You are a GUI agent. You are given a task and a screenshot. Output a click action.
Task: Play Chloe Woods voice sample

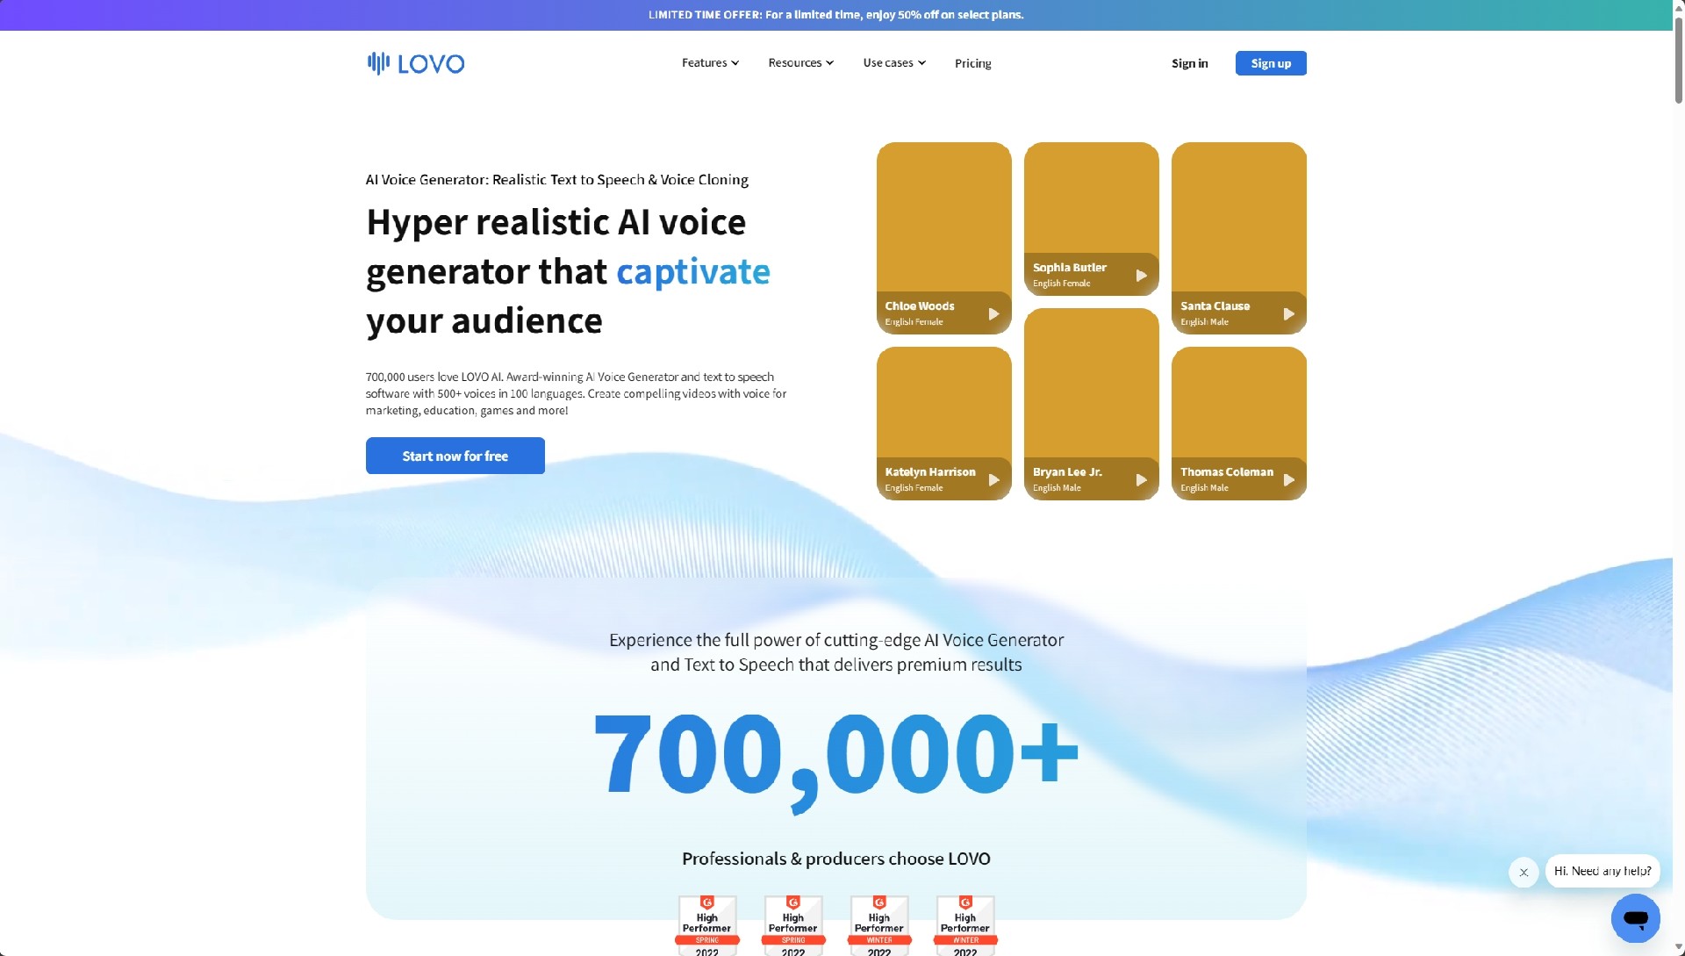(x=993, y=314)
